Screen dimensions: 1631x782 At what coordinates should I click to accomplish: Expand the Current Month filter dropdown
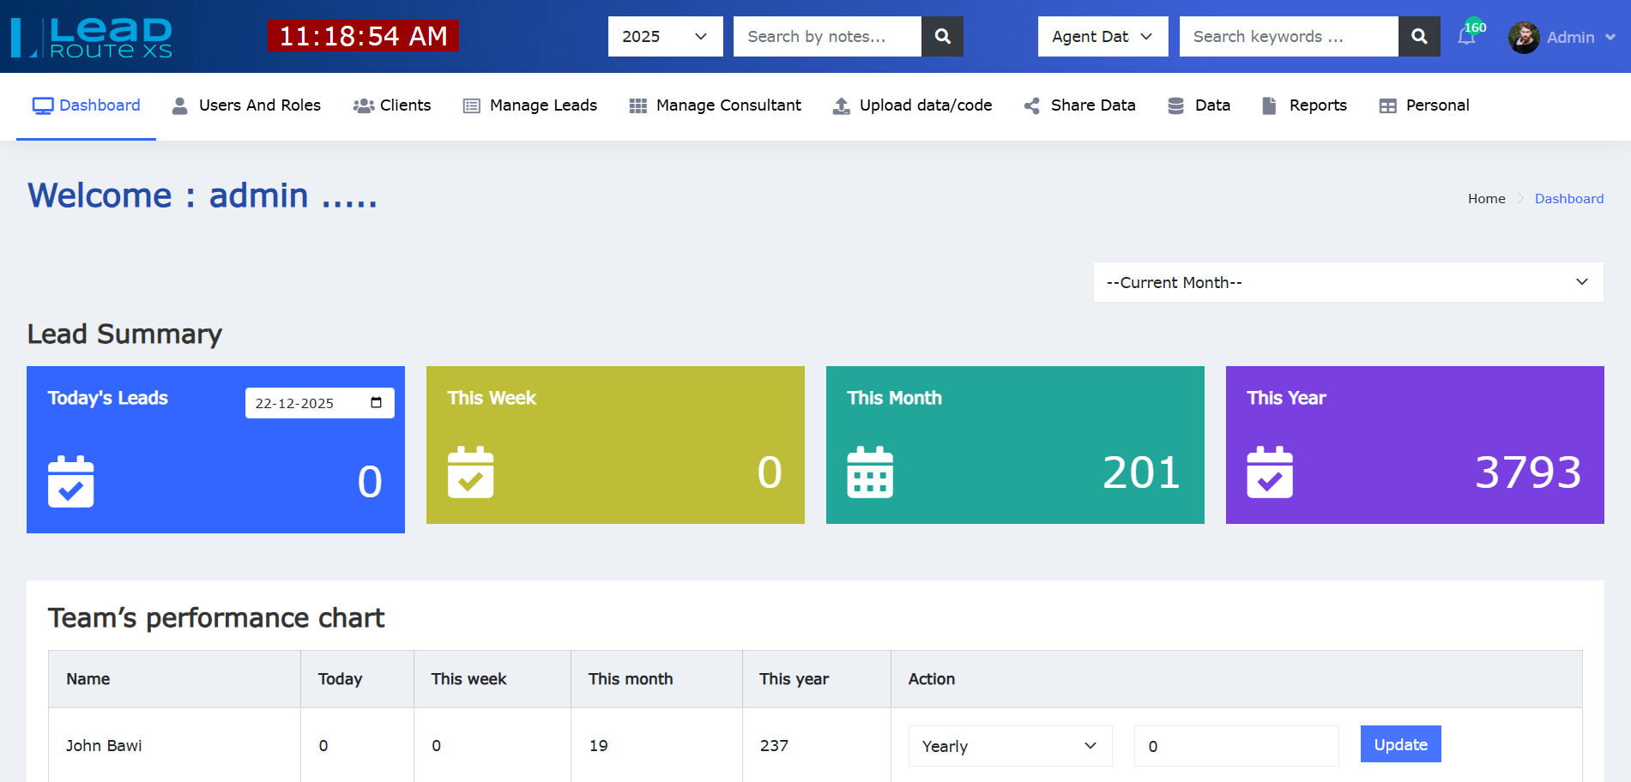pyautogui.click(x=1347, y=282)
